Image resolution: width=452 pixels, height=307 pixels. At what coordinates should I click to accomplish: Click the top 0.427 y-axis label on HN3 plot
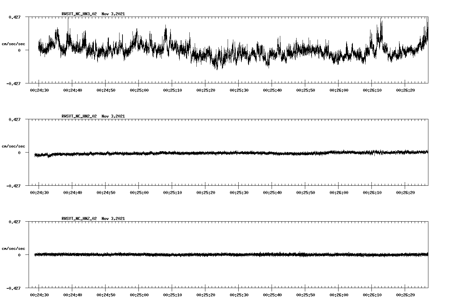(14, 17)
